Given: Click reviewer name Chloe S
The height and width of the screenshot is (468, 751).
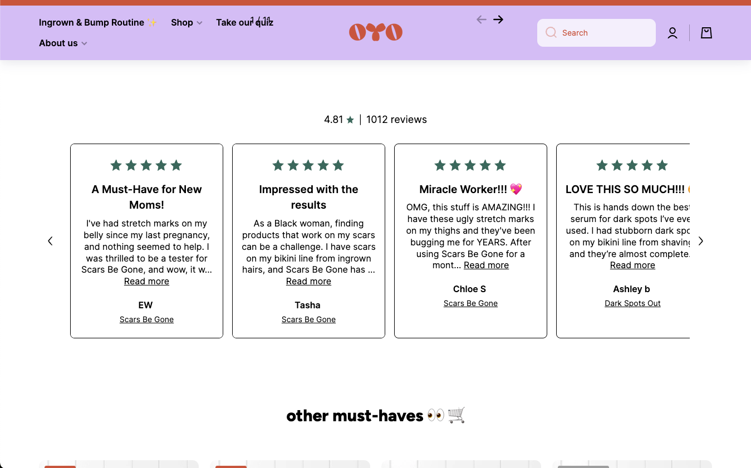Looking at the screenshot, I should (469, 289).
